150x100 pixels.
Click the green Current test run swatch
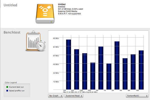click(x=7, y=87)
